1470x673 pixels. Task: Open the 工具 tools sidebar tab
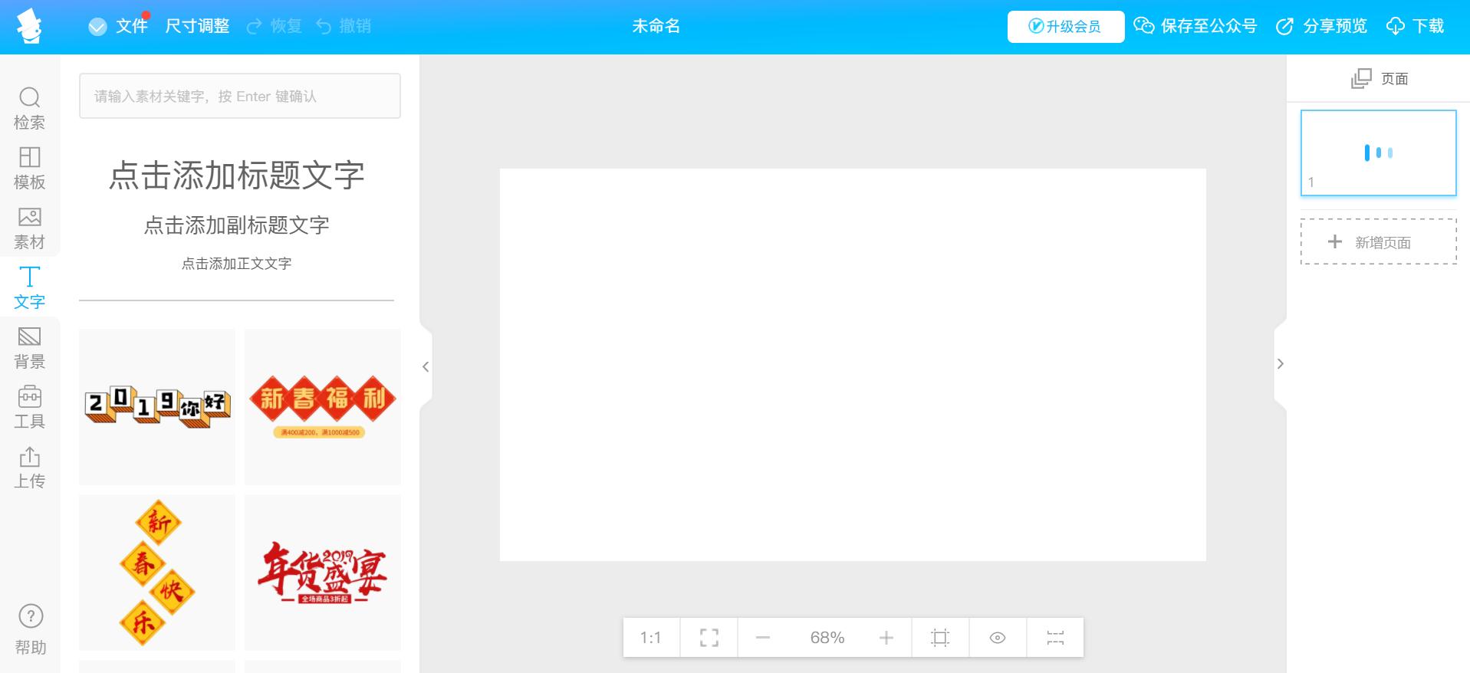[x=30, y=407]
